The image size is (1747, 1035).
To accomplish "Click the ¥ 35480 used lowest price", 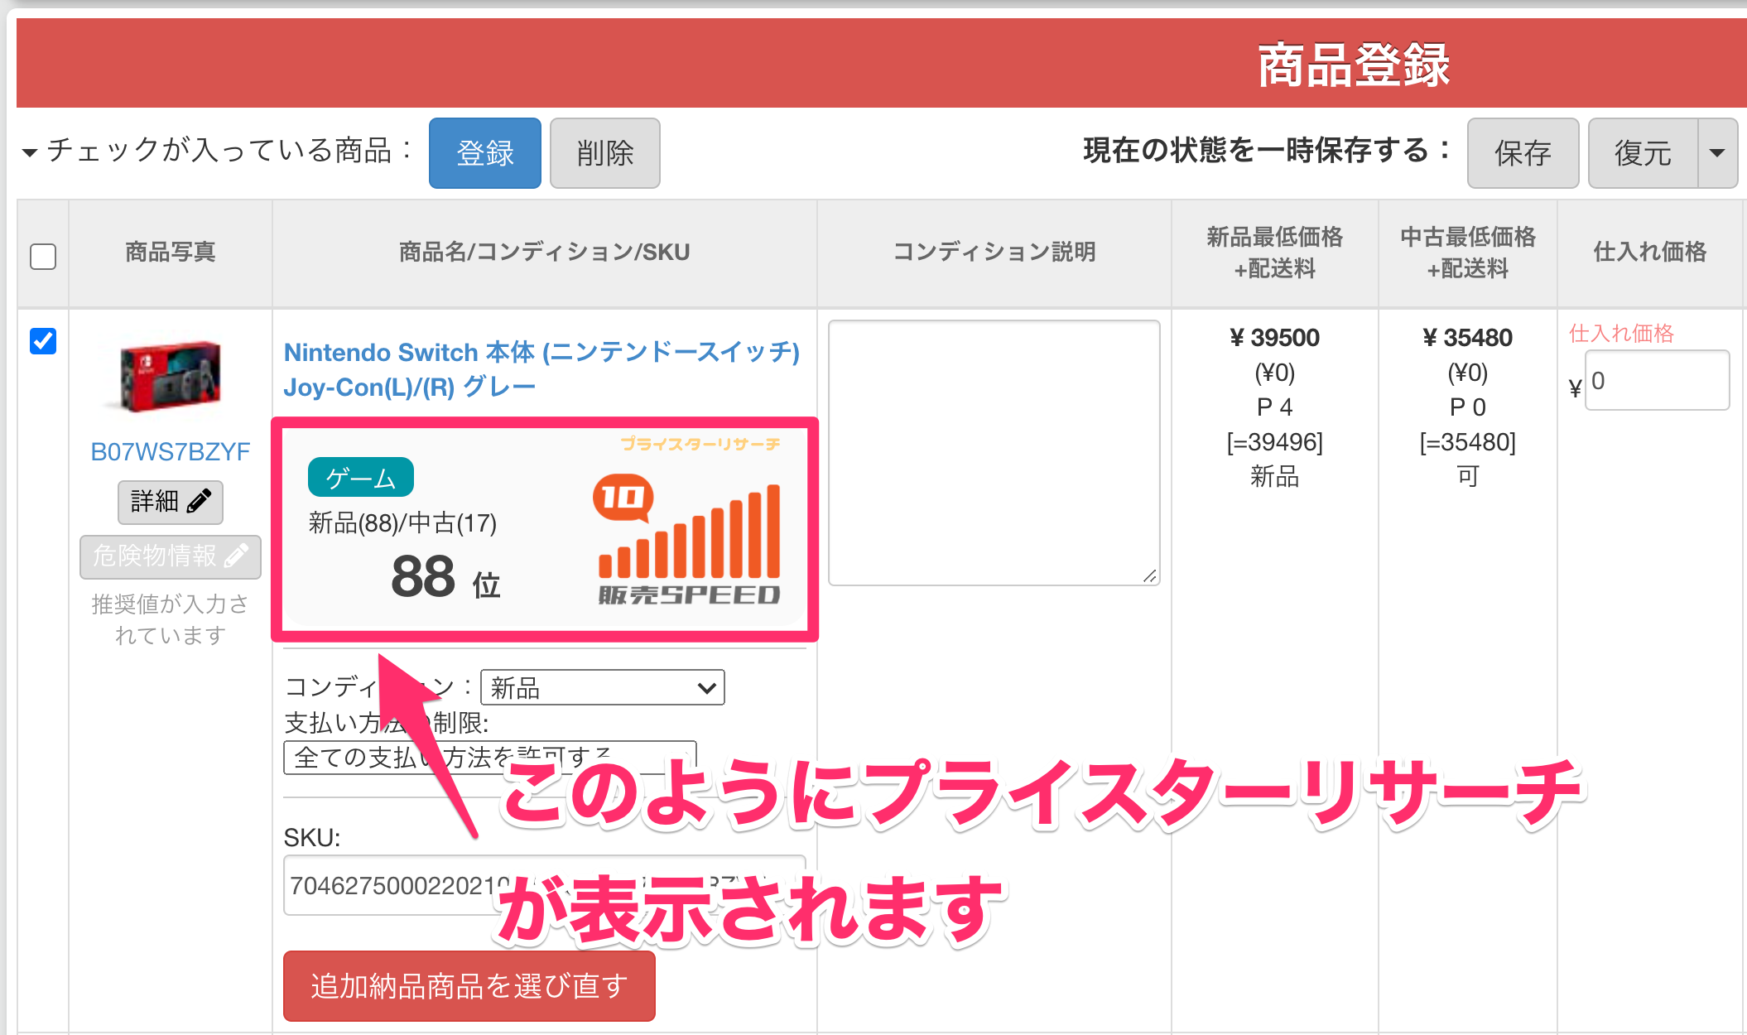I will (x=1467, y=338).
